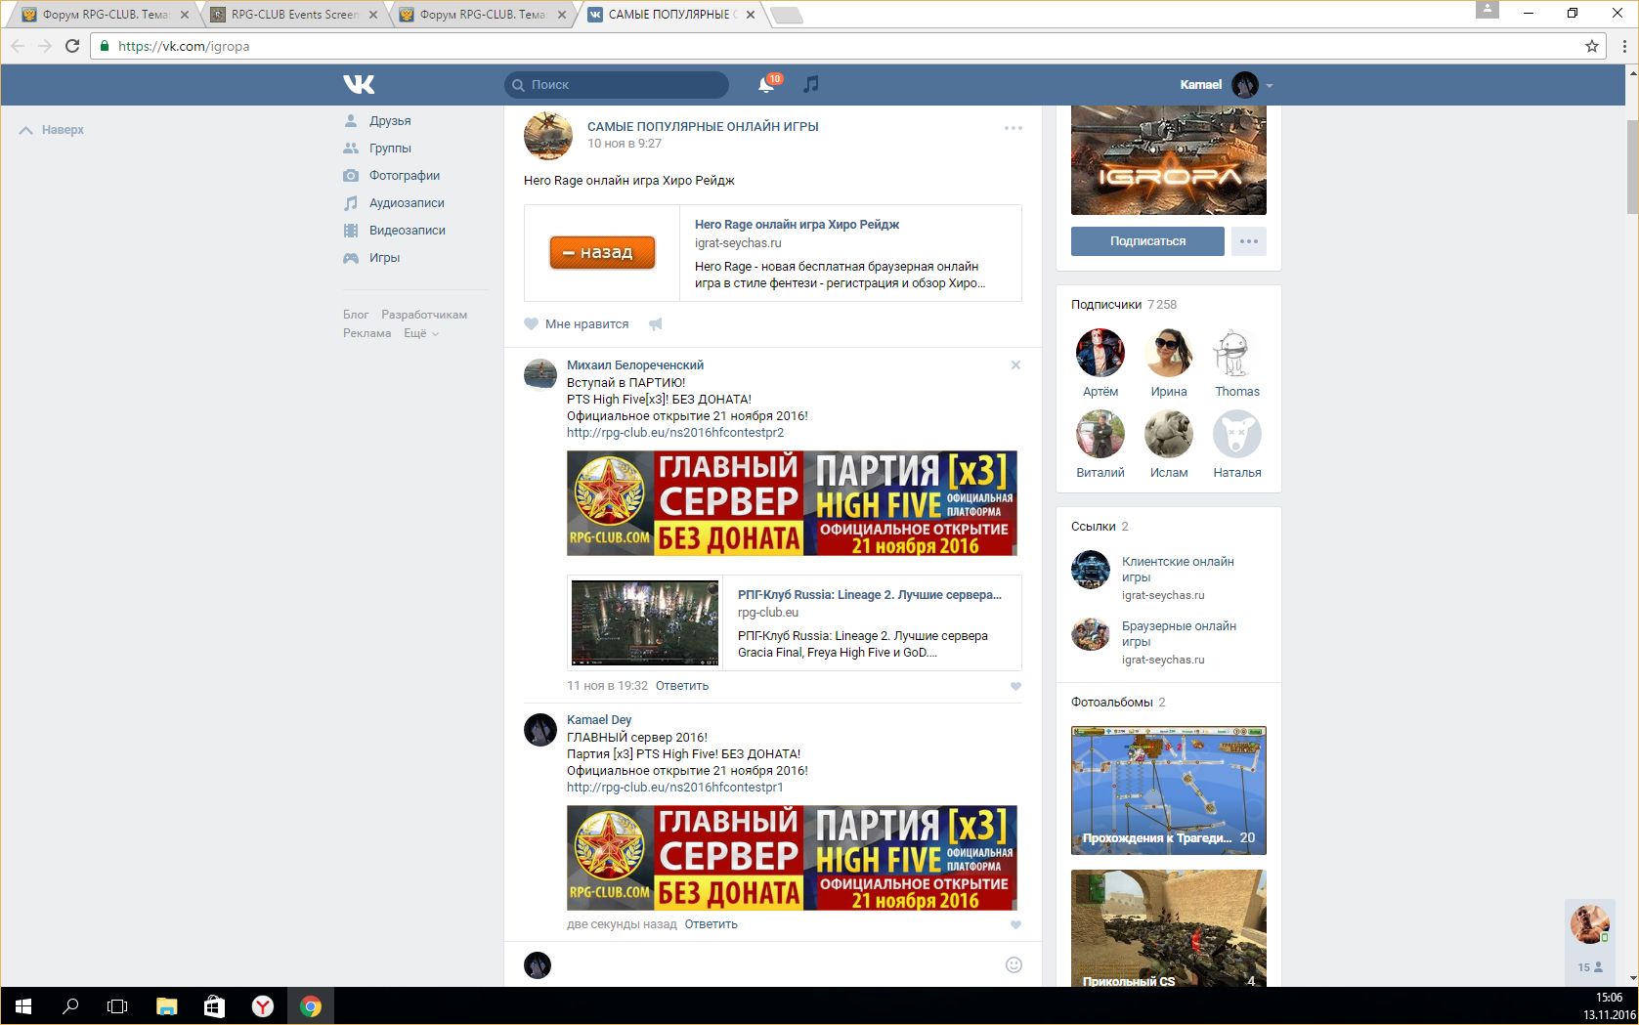Screen dimensions: 1639x1025
Task: Open the emoji smiley picker
Action: (1014, 965)
